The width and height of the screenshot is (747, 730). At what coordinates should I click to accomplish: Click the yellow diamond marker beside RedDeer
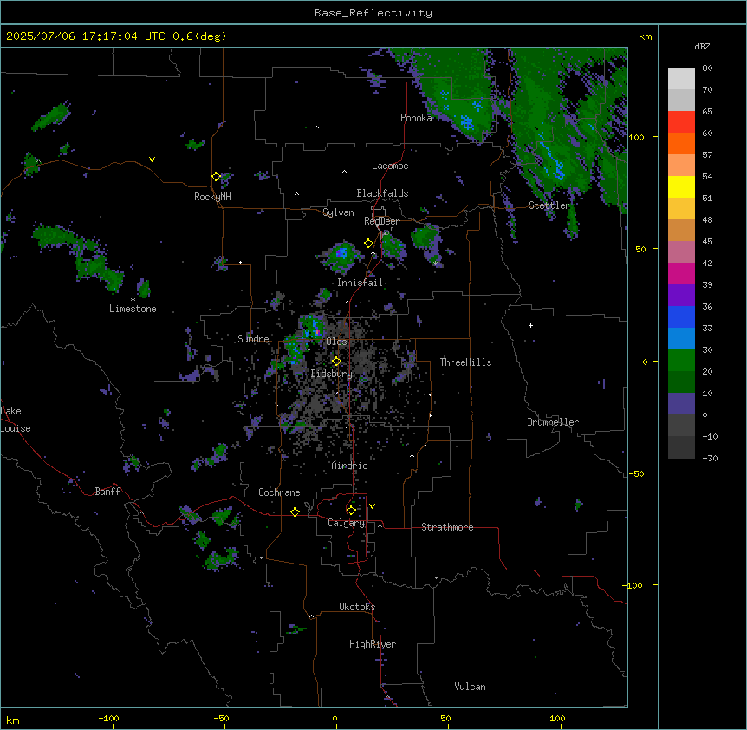368,244
